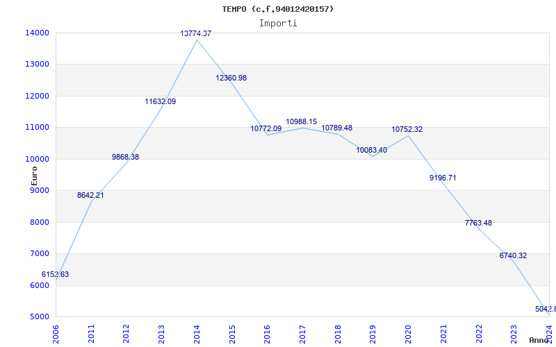Select the 6152.63 data label
The width and height of the screenshot is (556, 347).
click(56, 274)
